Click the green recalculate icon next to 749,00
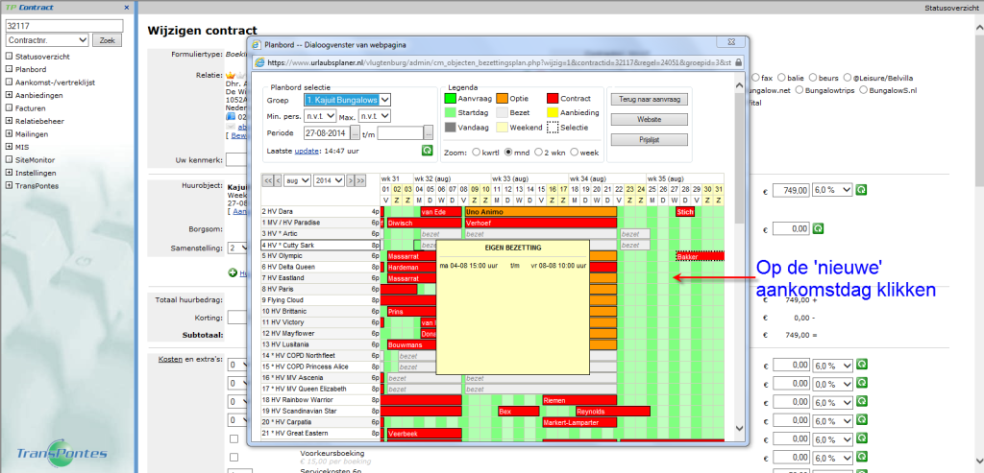This screenshot has height=473, width=984. click(x=861, y=191)
